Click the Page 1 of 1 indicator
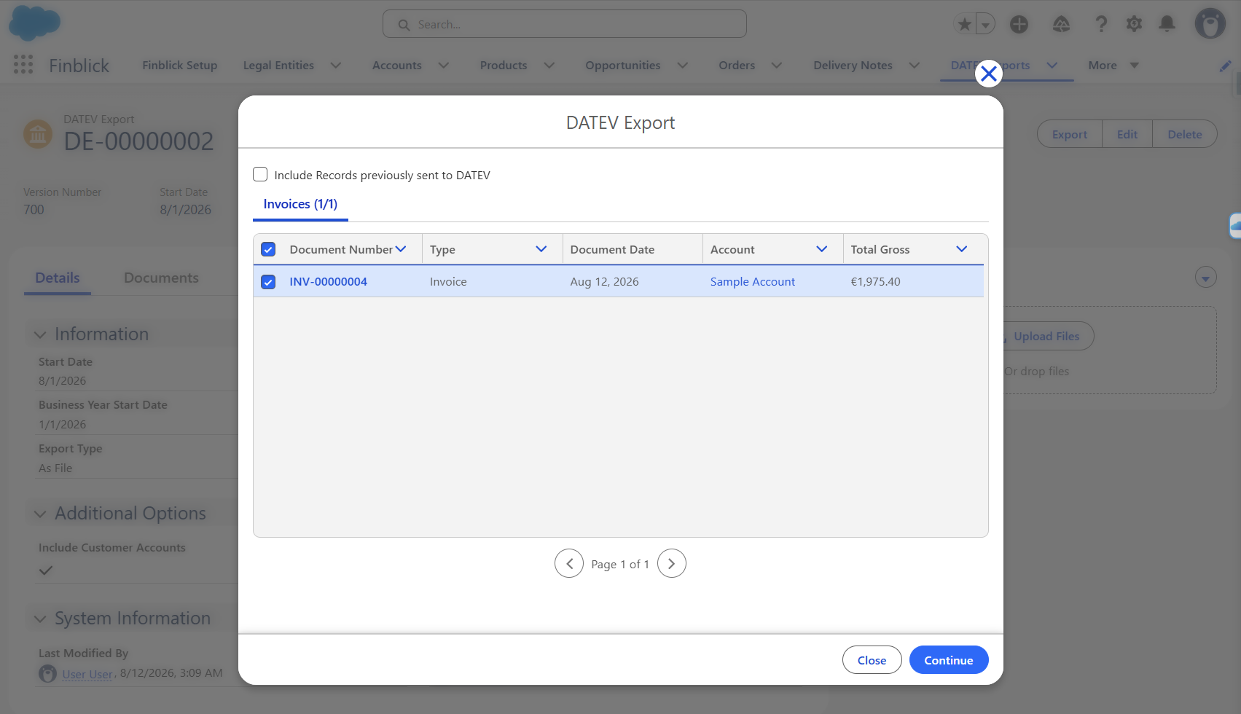The width and height of the screenshot is (1241, 714). (x=620, y=564)
